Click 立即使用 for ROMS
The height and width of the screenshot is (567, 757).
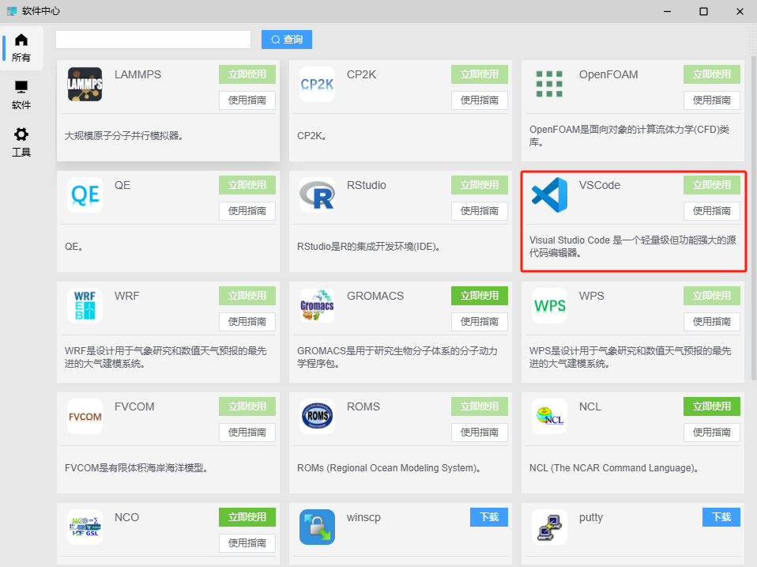tap(480, 406)
